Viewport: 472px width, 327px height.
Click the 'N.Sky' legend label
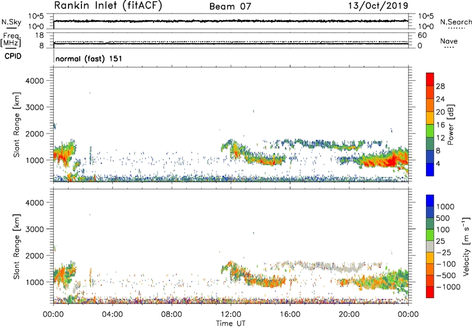(11, 22)
